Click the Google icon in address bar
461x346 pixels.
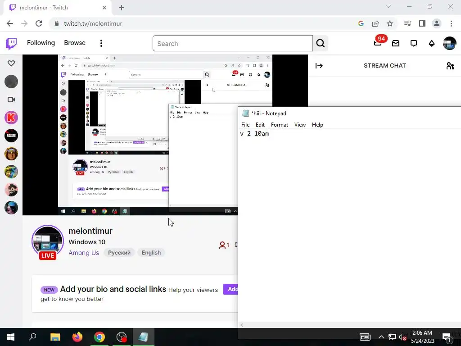[361, 23]
